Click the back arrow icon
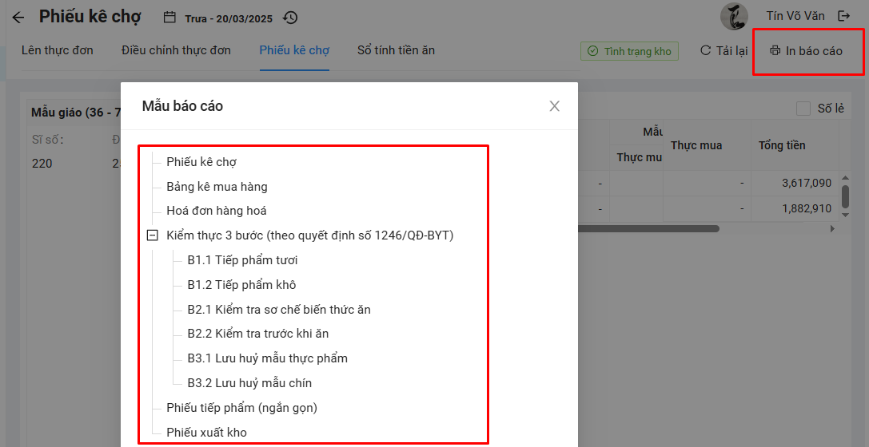This screenshot has height=447, width=869. coord(18,18)
